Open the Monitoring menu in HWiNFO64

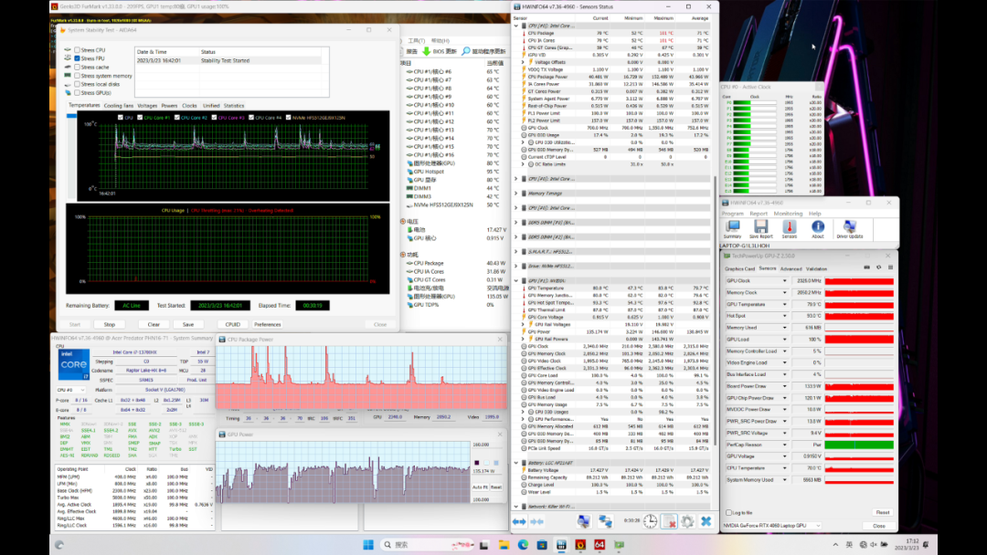(788, 214)
